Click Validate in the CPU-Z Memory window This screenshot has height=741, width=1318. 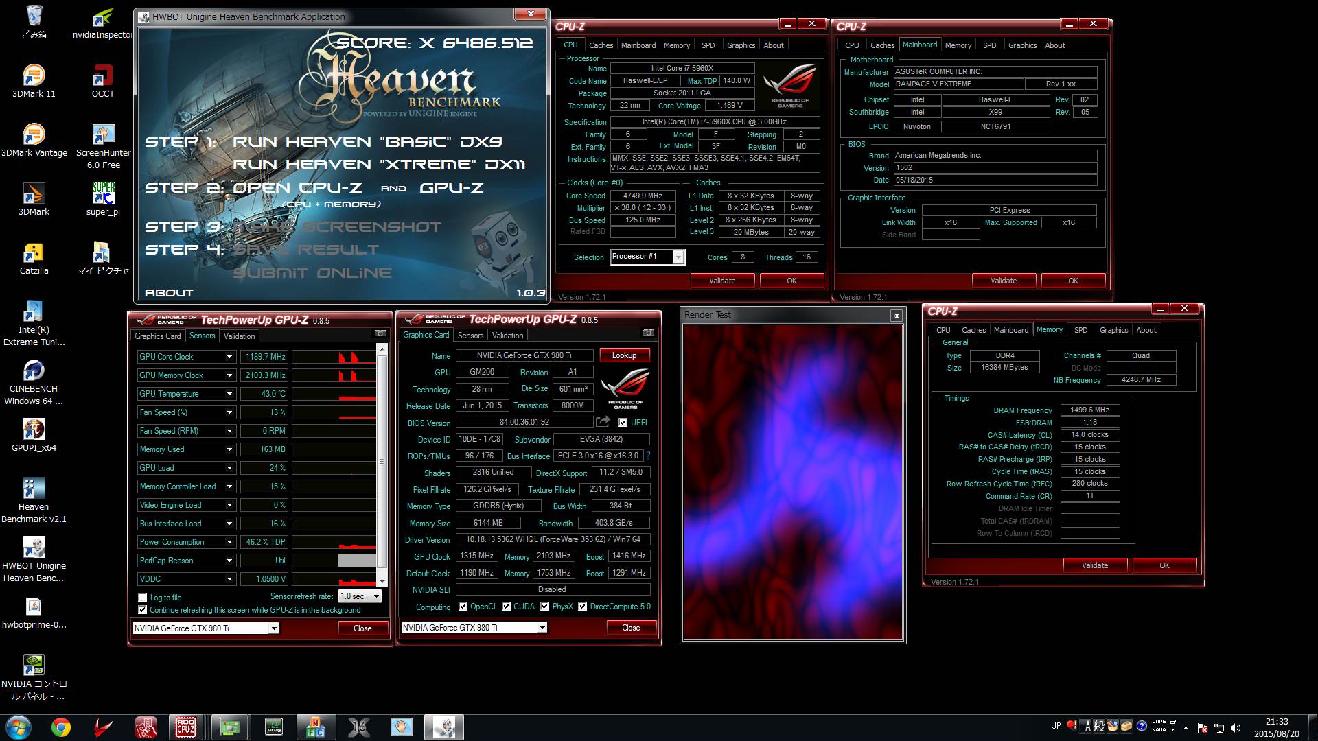[x=1095, y=565]
